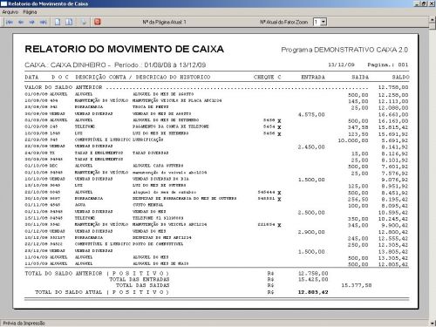Click the 'TOTAL DAS ENTRADAS' label
This screenshot has height=327, width=436.
click(140, 279)
